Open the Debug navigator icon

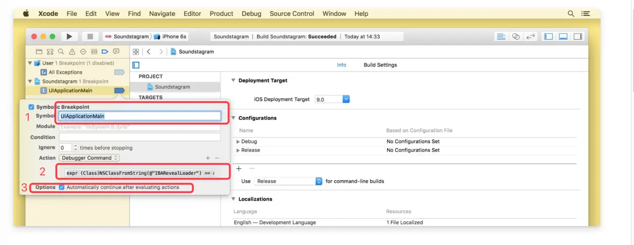tap(94, 52)
